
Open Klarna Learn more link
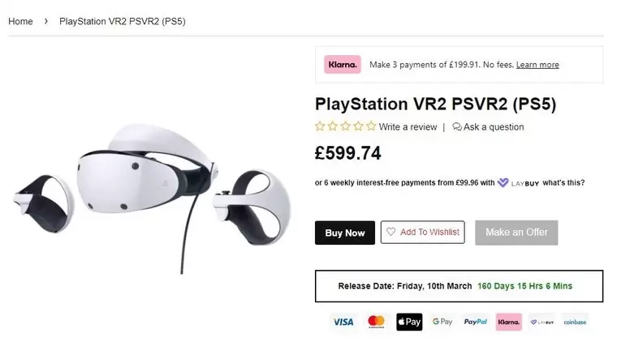[537, 65]
